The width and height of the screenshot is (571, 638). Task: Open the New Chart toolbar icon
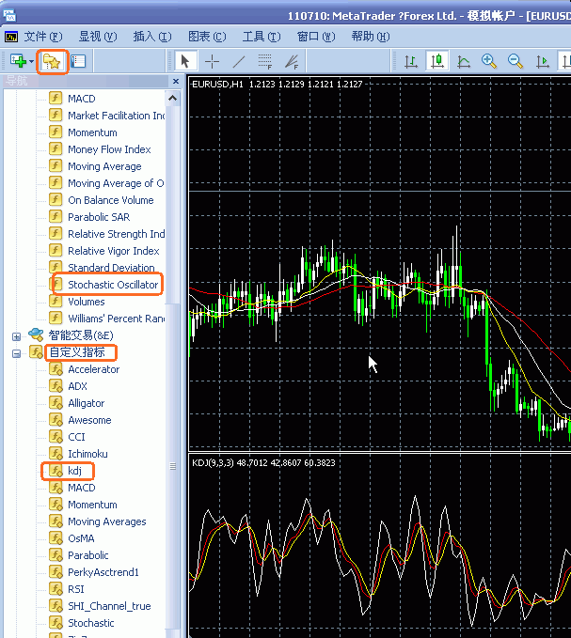point(18,61)
